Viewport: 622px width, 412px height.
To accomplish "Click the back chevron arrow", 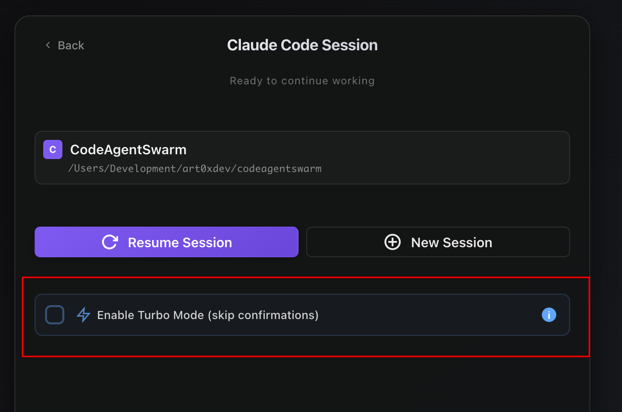I will point(48,45).
